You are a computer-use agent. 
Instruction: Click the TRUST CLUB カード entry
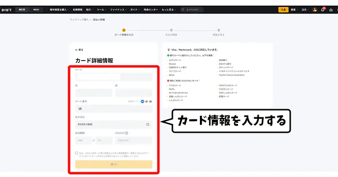[228, 86]
